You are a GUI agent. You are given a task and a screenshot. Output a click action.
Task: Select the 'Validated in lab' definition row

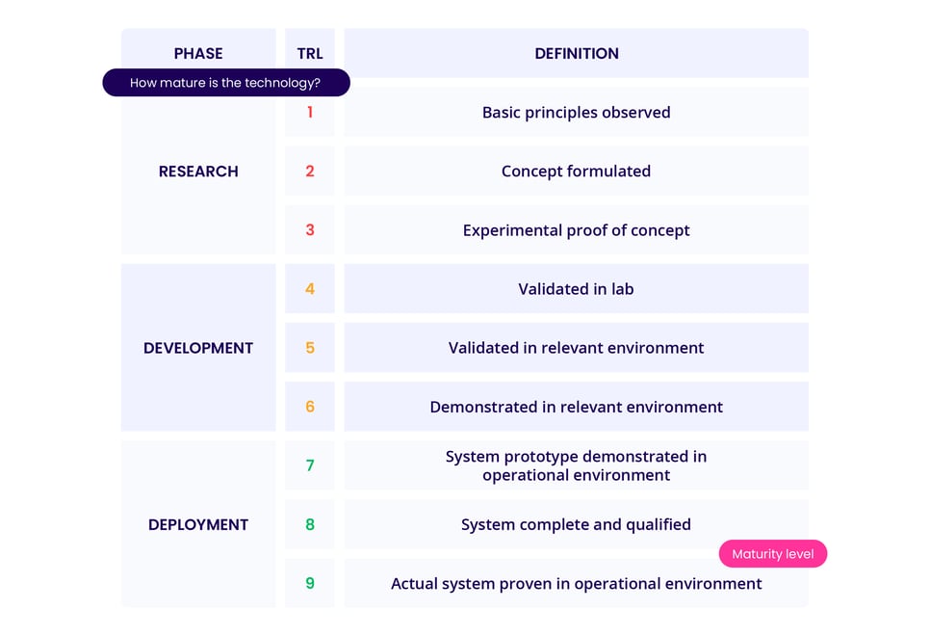tap(576, 289)
